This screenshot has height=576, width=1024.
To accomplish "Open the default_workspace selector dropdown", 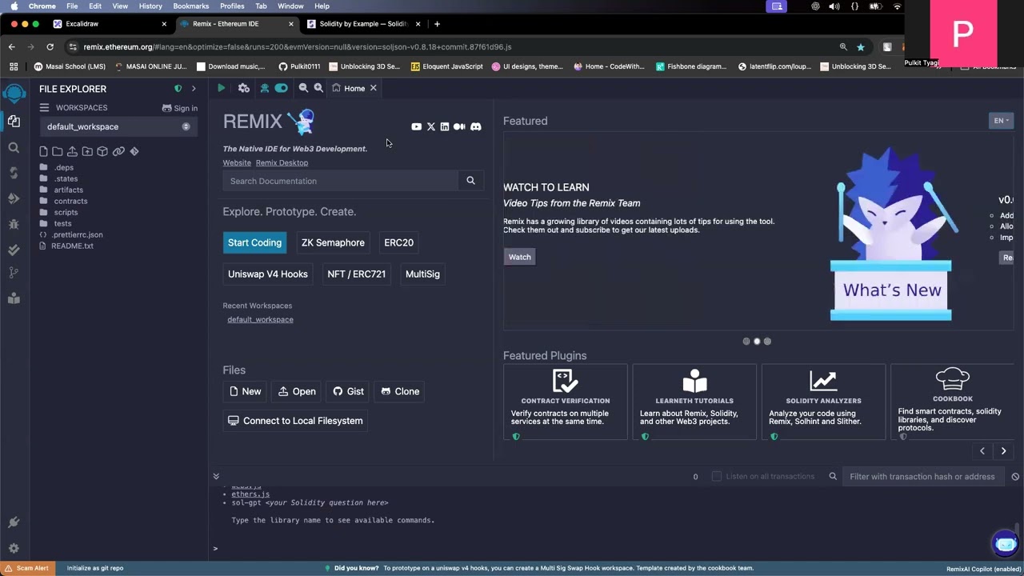I will (x=118, y=126).
